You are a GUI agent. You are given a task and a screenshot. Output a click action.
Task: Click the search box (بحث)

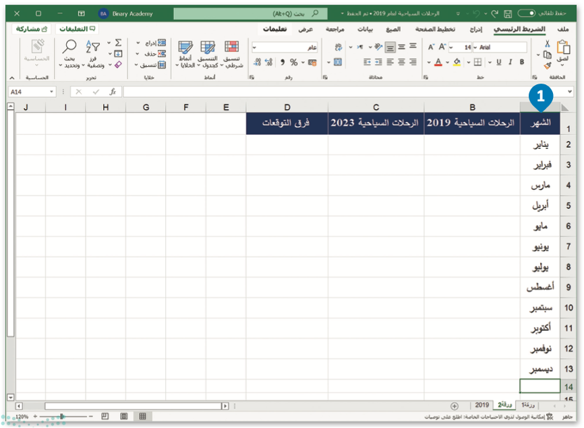pos(251,13)
